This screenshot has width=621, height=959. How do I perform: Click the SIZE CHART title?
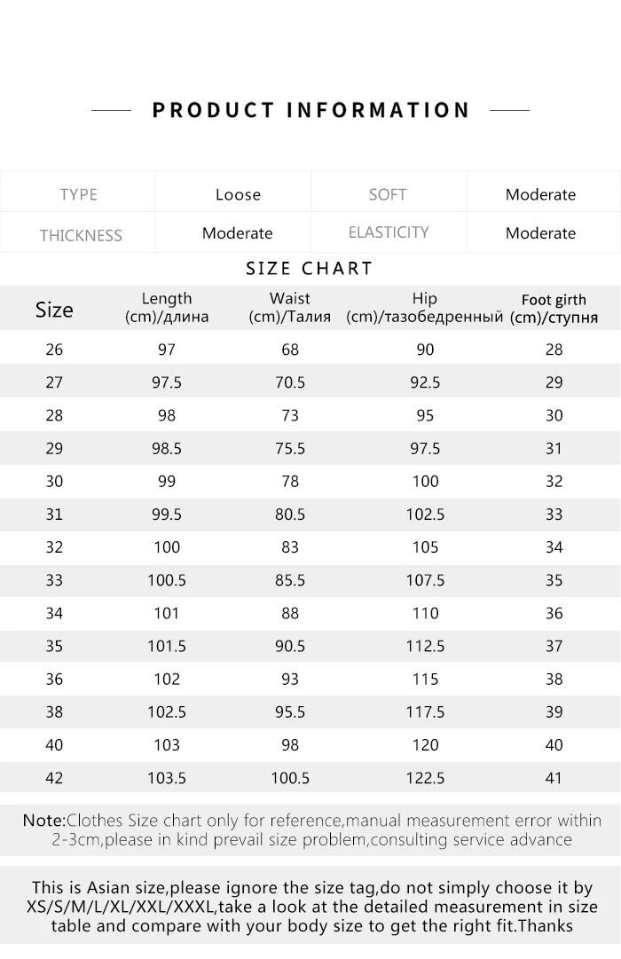(310, 269)
